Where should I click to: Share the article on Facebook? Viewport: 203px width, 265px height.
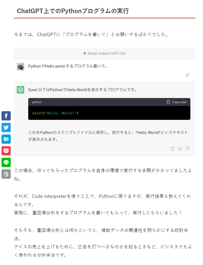coord(6,116)
